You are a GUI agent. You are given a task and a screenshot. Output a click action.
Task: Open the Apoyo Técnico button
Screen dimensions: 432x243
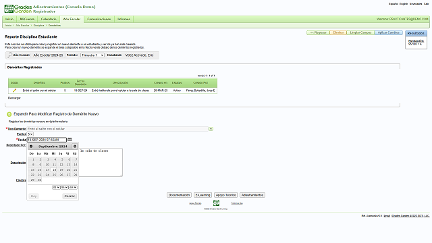225,195
